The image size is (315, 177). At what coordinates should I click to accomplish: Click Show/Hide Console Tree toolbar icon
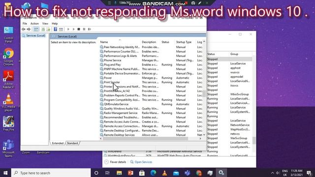[36, 29]
